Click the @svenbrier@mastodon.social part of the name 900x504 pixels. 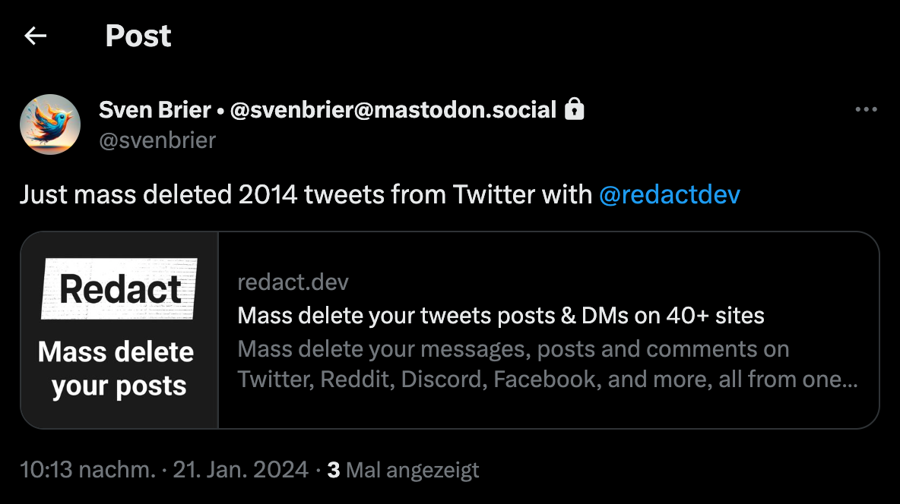pos(393,110)
